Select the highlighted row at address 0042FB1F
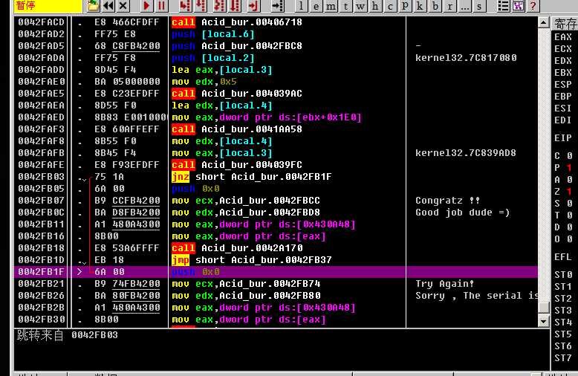The height and width of the screenshot is (376, 578). point(276,272)
